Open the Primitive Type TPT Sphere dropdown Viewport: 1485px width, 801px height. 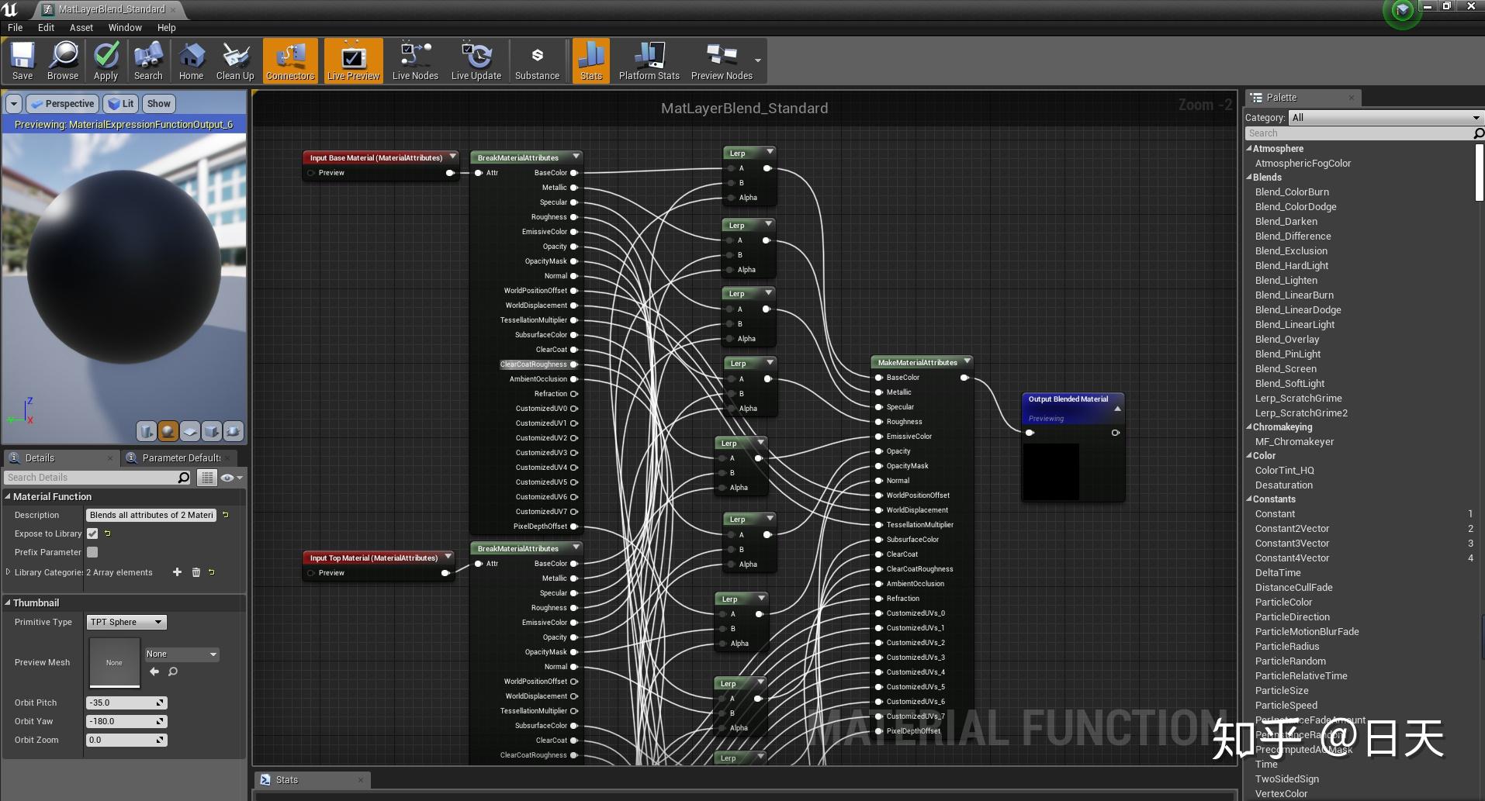(126, 622)
